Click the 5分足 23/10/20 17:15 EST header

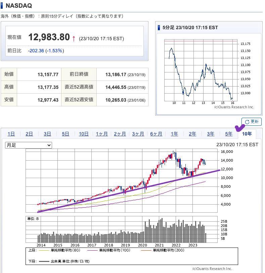coord(190,28)
